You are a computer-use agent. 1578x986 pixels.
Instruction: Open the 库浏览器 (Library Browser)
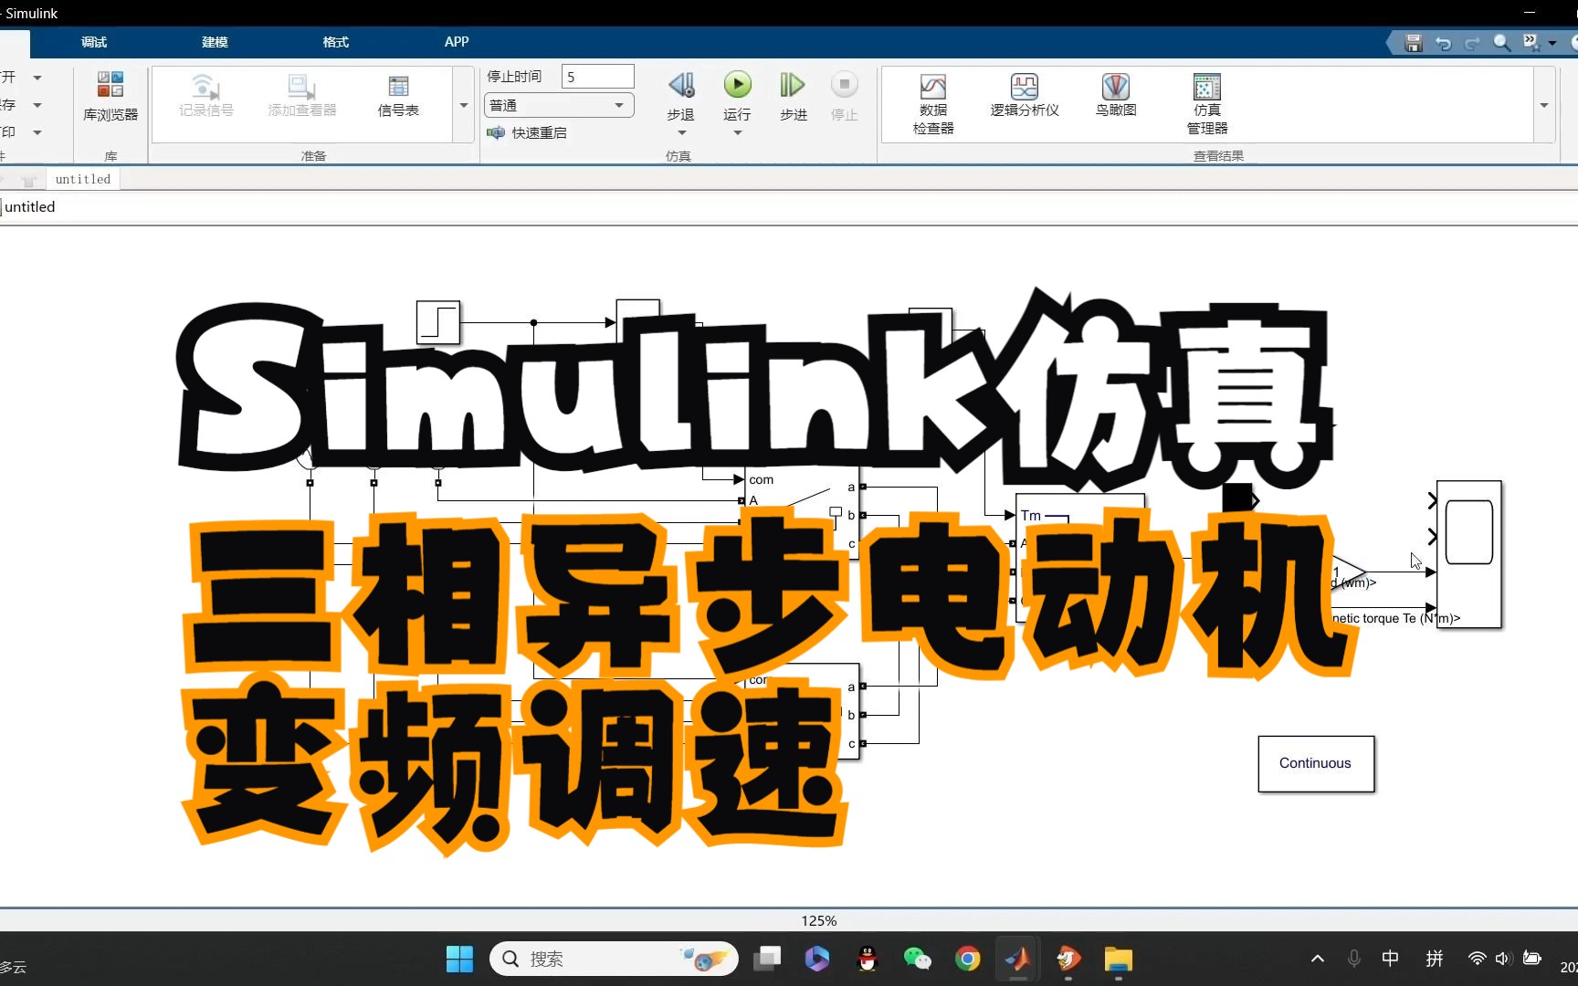click(x=110, y=99)
